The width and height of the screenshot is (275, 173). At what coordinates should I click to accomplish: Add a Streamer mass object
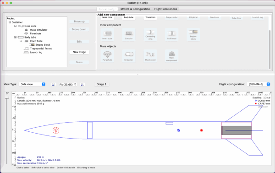pyautogui.click(x=129, y=56)
